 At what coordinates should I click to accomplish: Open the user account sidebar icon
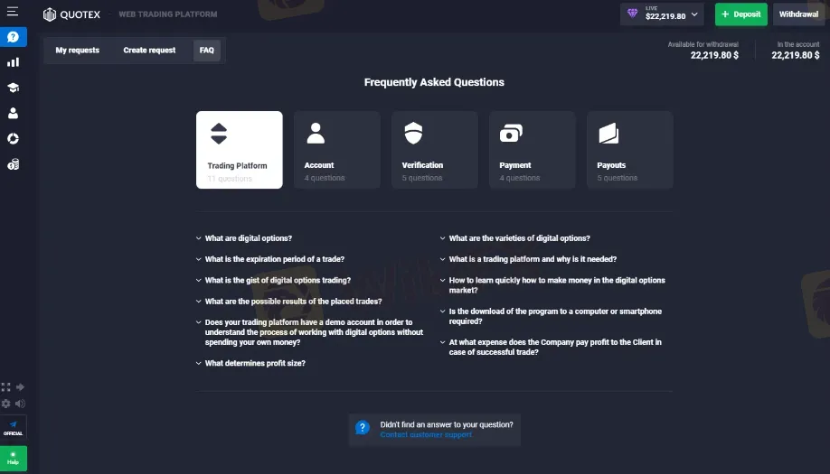[x=14, y=113]
